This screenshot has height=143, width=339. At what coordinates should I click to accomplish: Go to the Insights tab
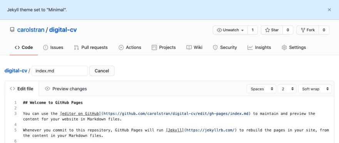(259, 47)
